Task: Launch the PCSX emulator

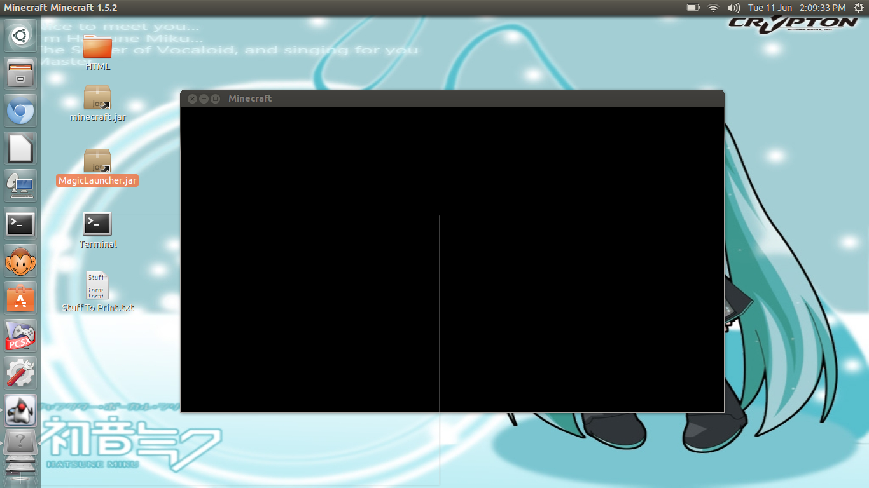Action: point(20,336)
